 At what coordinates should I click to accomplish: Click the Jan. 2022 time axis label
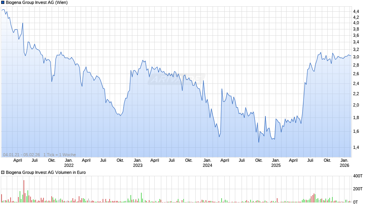(x=69, y=163)
